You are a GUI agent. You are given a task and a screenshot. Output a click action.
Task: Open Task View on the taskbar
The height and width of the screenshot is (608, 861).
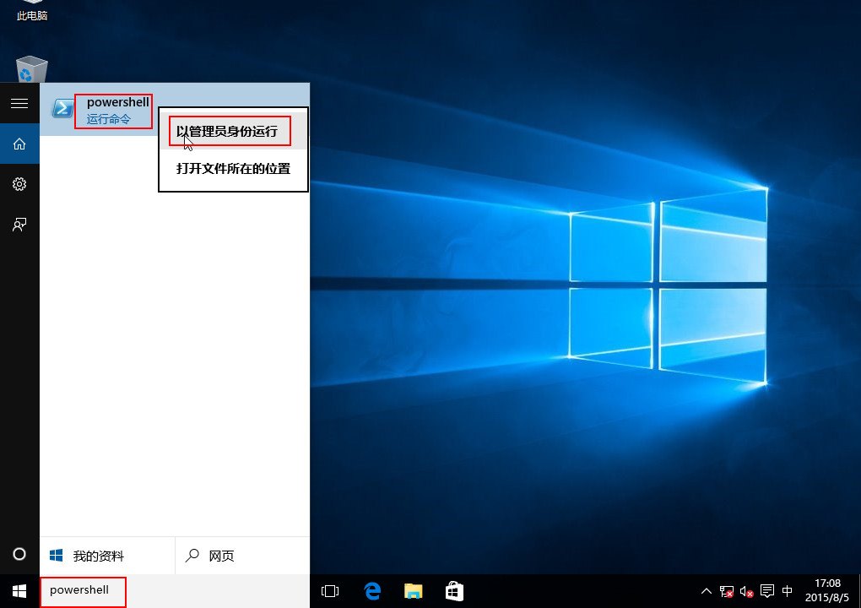coord(330,591)
